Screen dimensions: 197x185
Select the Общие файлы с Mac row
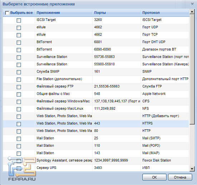point(96,94)
